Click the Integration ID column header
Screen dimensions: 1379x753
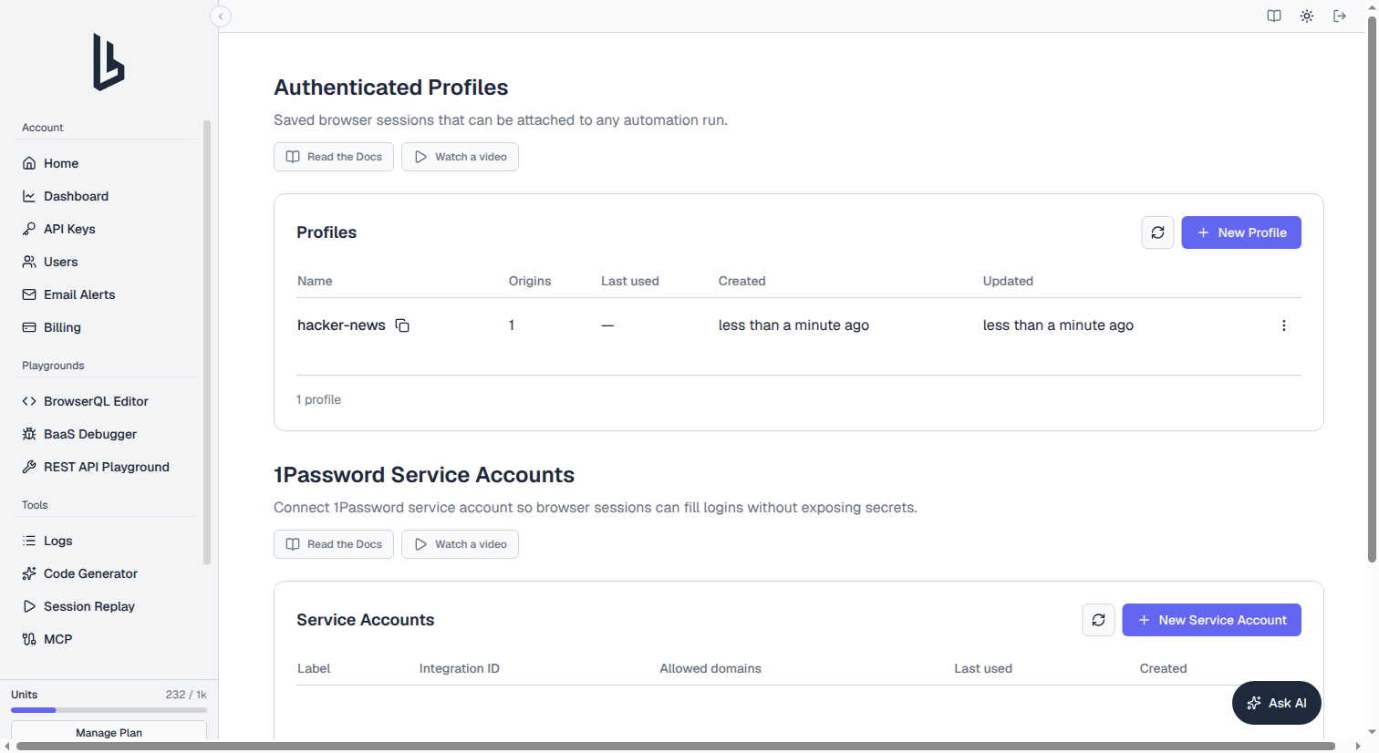460,668
